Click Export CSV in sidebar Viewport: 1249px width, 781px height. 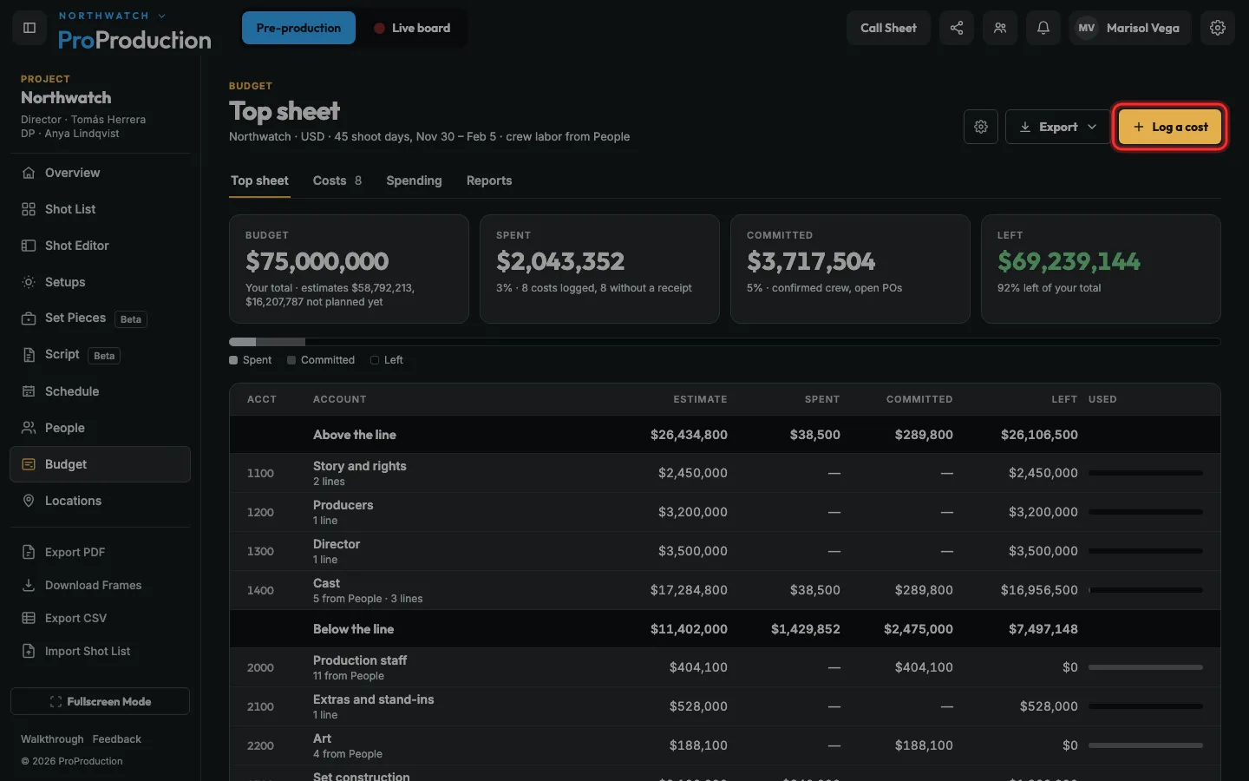101,618
